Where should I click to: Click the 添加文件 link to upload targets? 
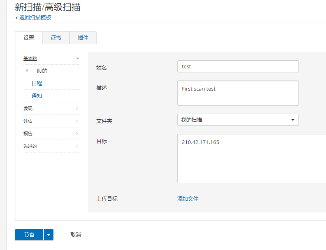tap(188, 199)
